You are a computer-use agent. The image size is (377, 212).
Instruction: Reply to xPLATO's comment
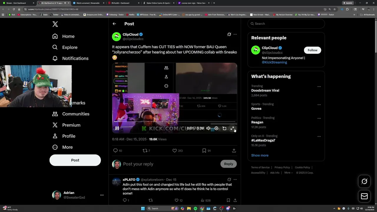click(x=126, y=200)
